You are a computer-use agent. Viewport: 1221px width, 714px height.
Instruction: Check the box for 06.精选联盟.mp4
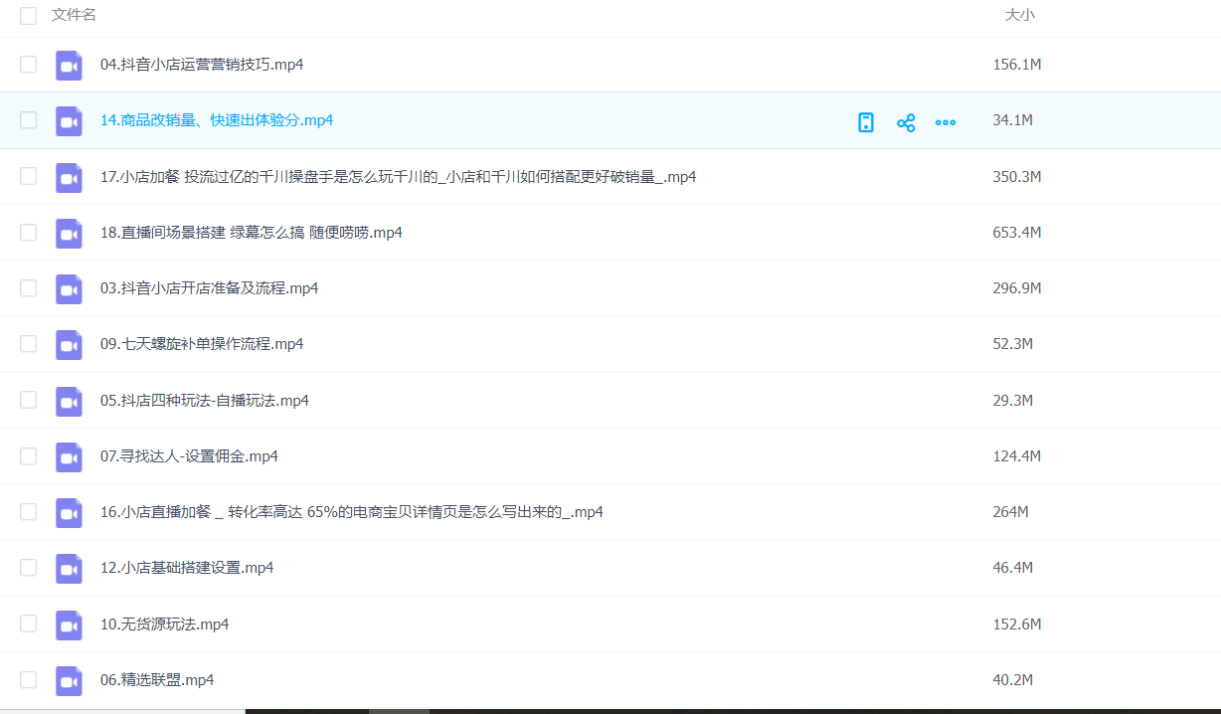tap(28, 680)
